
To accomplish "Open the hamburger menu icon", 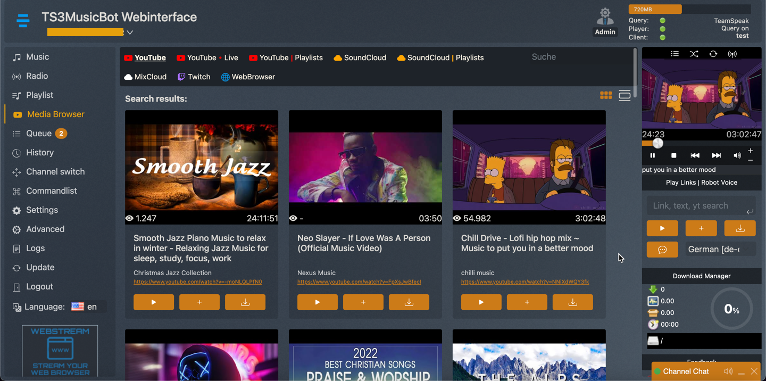I will [23, 20].
